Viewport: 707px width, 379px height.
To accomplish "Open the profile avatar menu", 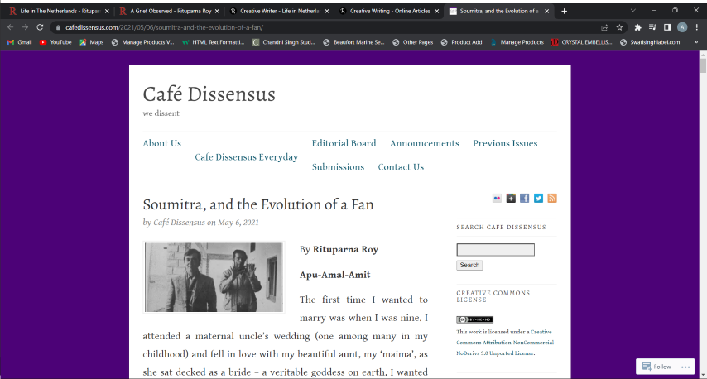I will coord(682,27).
